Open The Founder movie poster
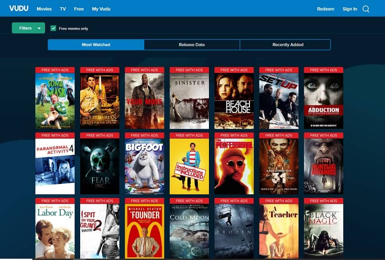This screenshot has width=385, height=260. pyautogui.click(x=145, y=231)
